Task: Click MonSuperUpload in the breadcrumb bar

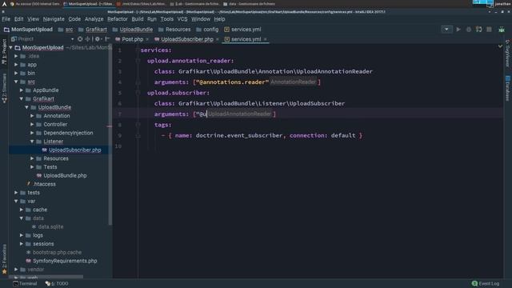Action: pos(32,30)
